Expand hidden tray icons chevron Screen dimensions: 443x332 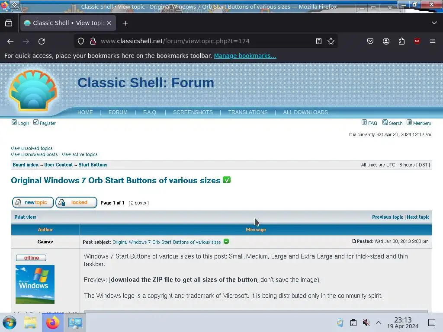pos(379,322)
